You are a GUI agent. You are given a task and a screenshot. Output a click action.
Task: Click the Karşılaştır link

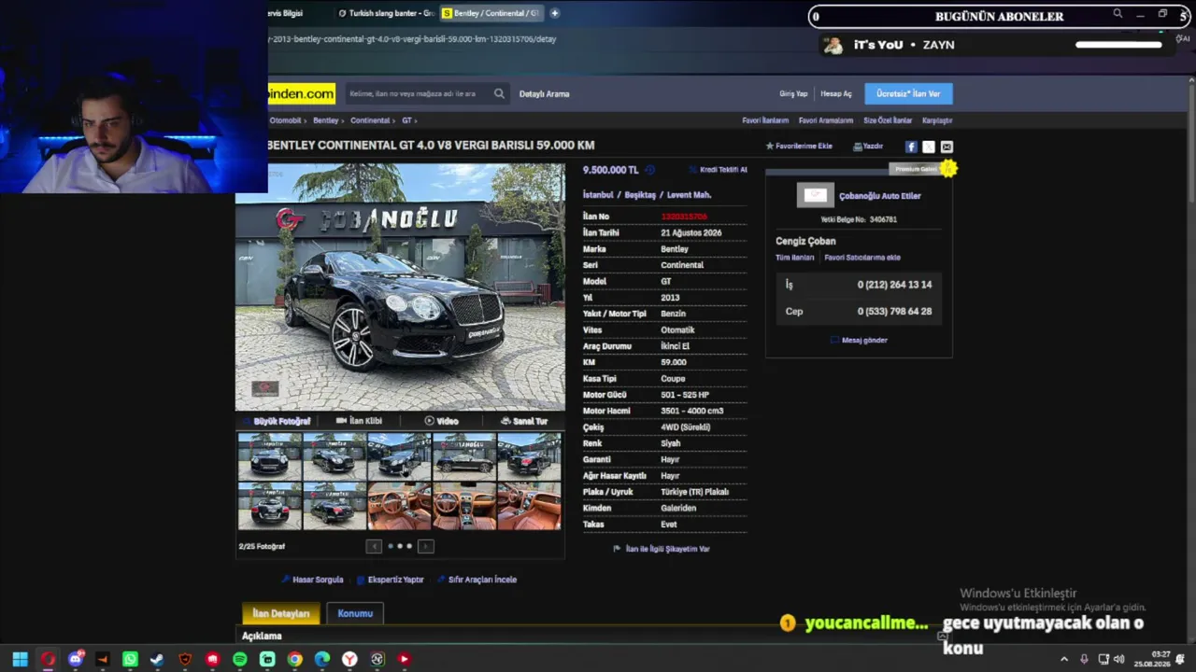(x=937, y=120)
